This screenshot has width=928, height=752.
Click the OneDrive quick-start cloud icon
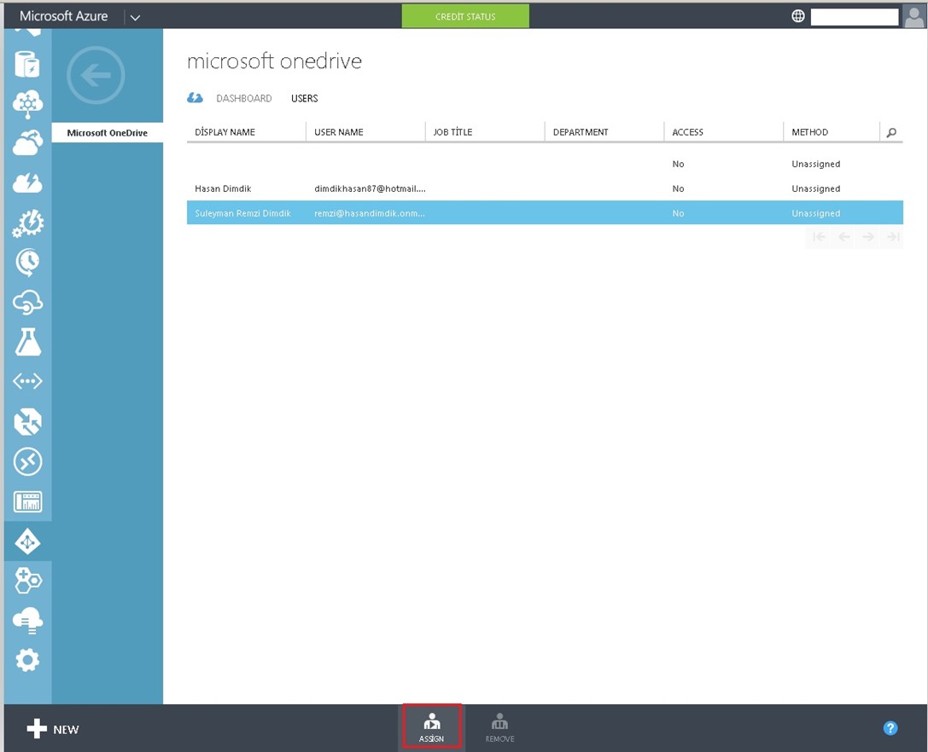[195, 97]
